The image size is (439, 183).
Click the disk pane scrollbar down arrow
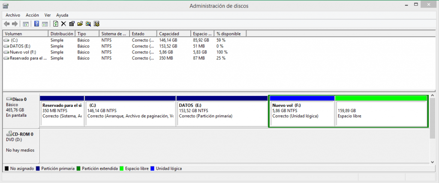tap(432, 161)
